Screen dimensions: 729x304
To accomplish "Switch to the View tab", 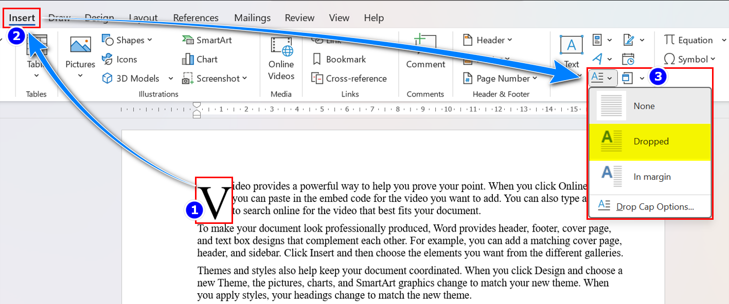I will coord(339,18).
